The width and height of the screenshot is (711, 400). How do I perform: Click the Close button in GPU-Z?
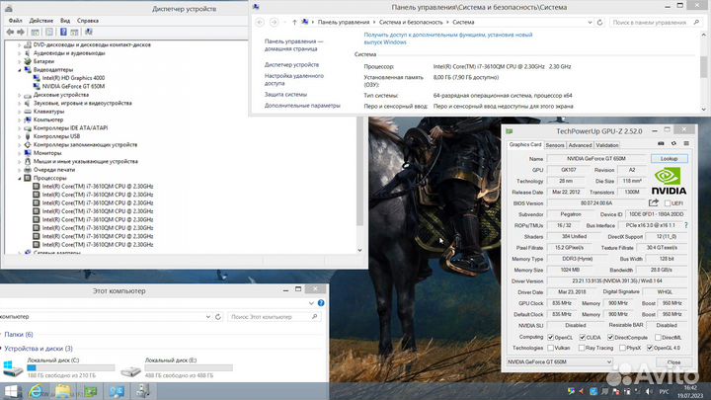coord(673,361)
